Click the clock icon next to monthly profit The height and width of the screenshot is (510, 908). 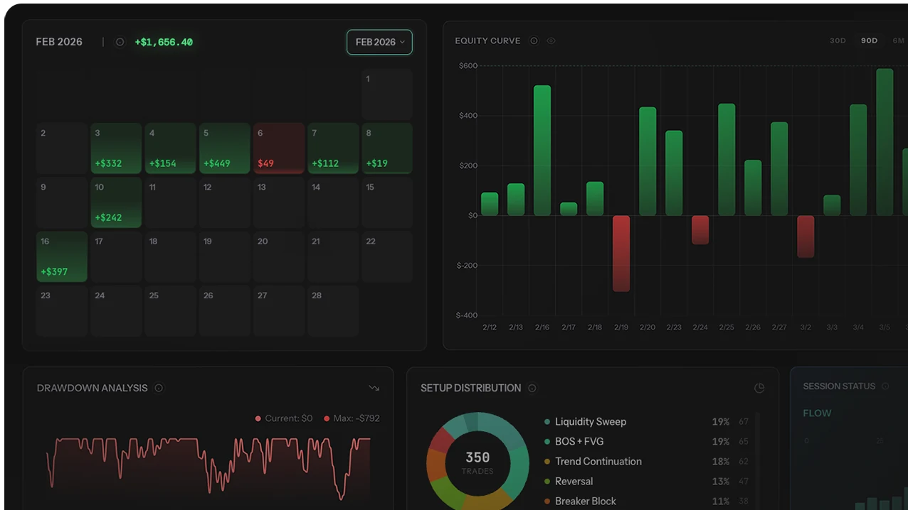click(119, 42)
